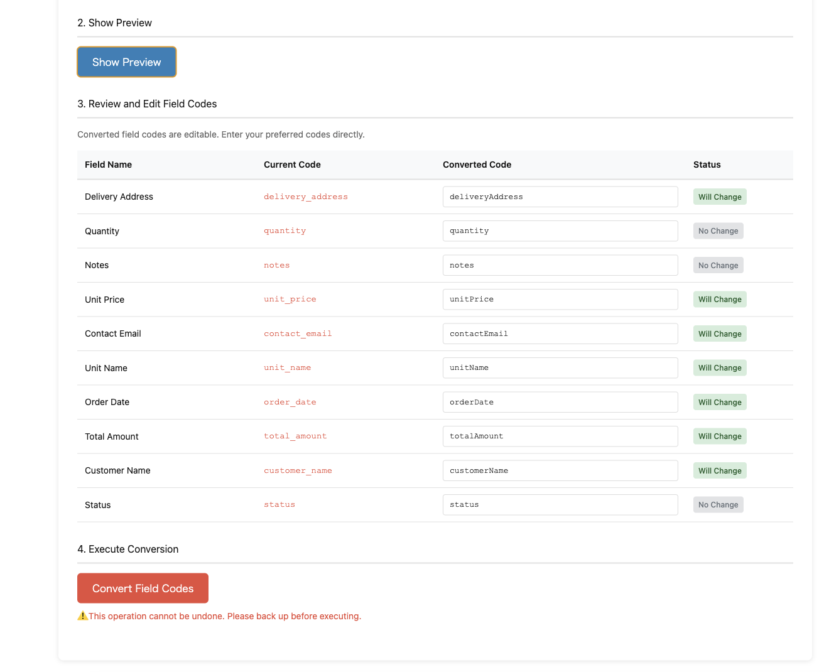Click the '4. Execute Conversion' heading
The image size is (829, 672).
point(127,549)
